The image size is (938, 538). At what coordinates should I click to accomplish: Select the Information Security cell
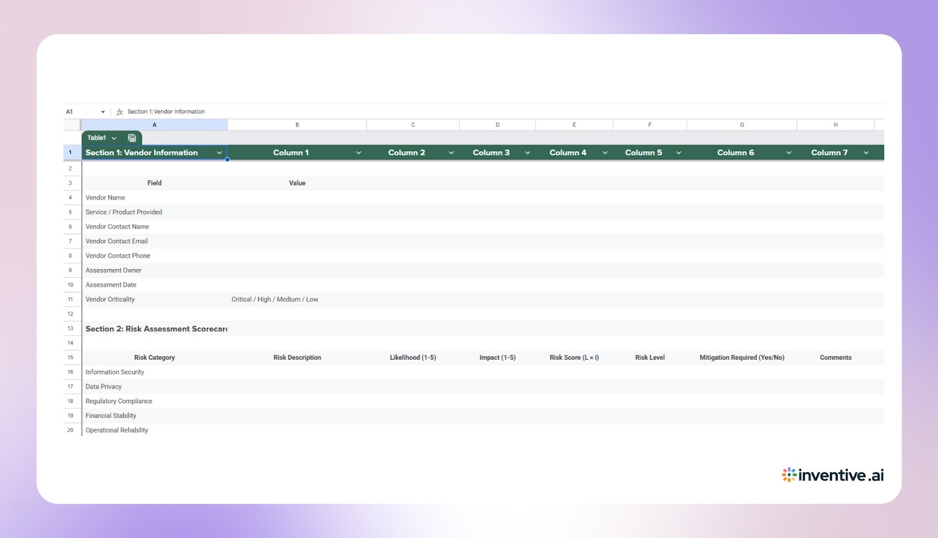115,372
